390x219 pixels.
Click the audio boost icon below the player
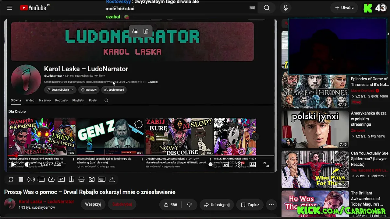(31, 179)
